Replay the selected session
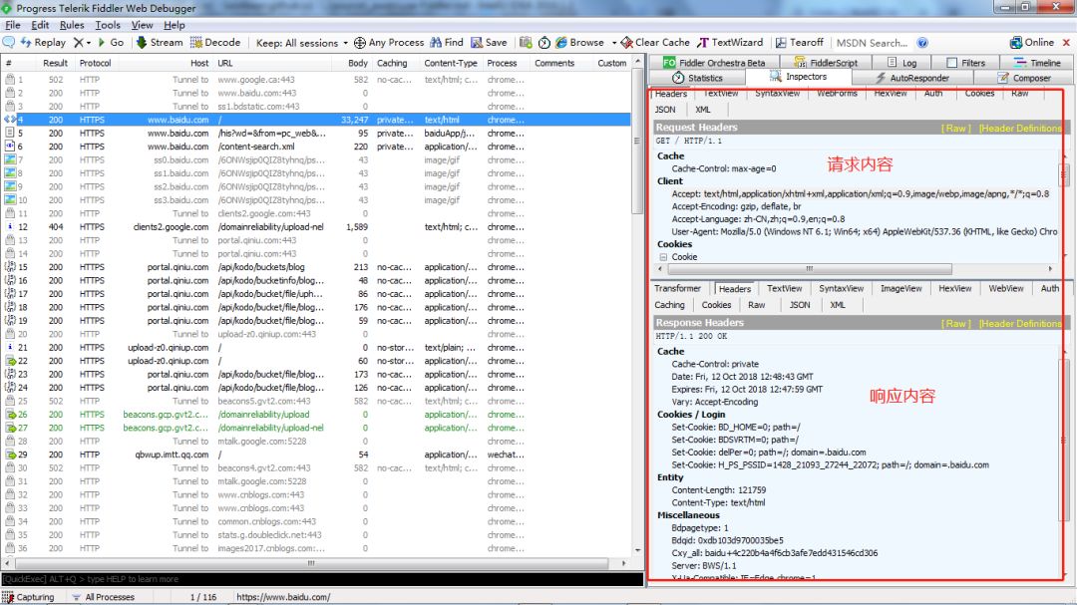The image size is (1077, 605). click(43, 43)
